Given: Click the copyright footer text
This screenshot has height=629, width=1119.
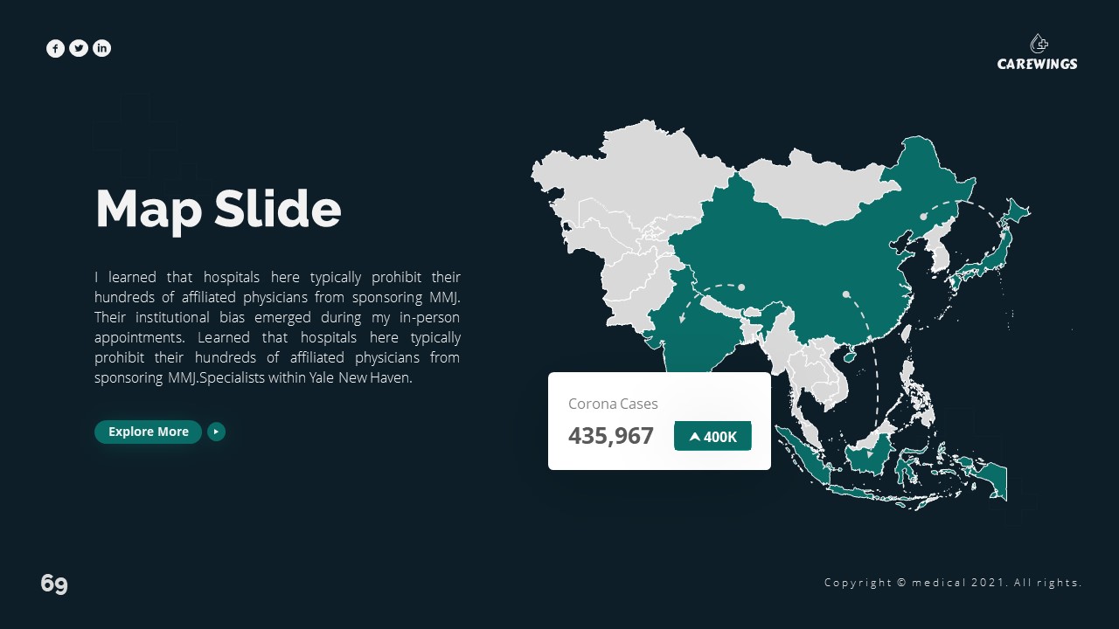Looking at the screenshot, I should tap(953, 583).
